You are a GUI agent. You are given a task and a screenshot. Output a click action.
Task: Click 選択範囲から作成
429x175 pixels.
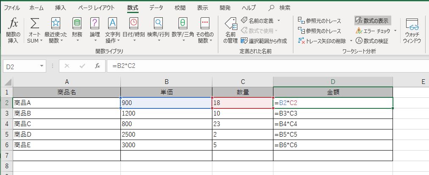(x=264, y=41)
